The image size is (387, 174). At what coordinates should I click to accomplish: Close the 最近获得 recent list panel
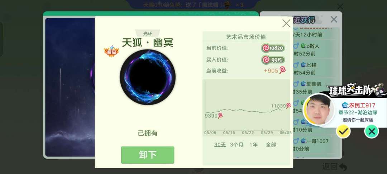pos(334,19)
